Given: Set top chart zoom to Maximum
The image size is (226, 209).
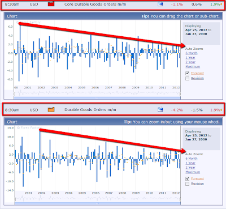Looking at the screenshot, I should (x=193, y=67).
